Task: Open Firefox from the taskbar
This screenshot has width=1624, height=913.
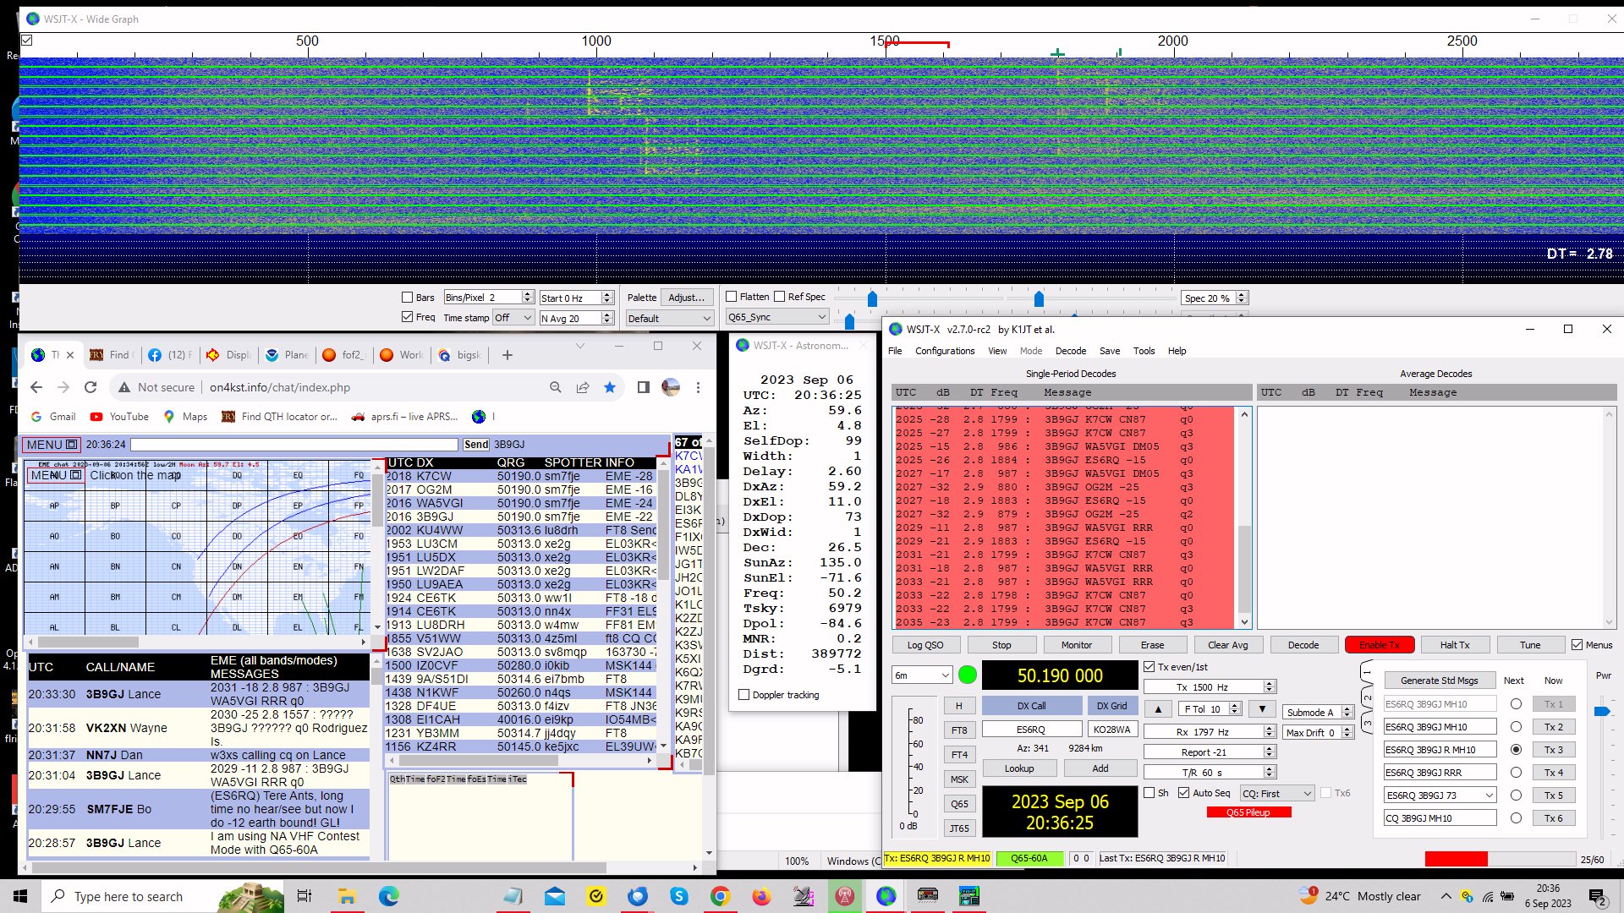Action: (761, 896)
